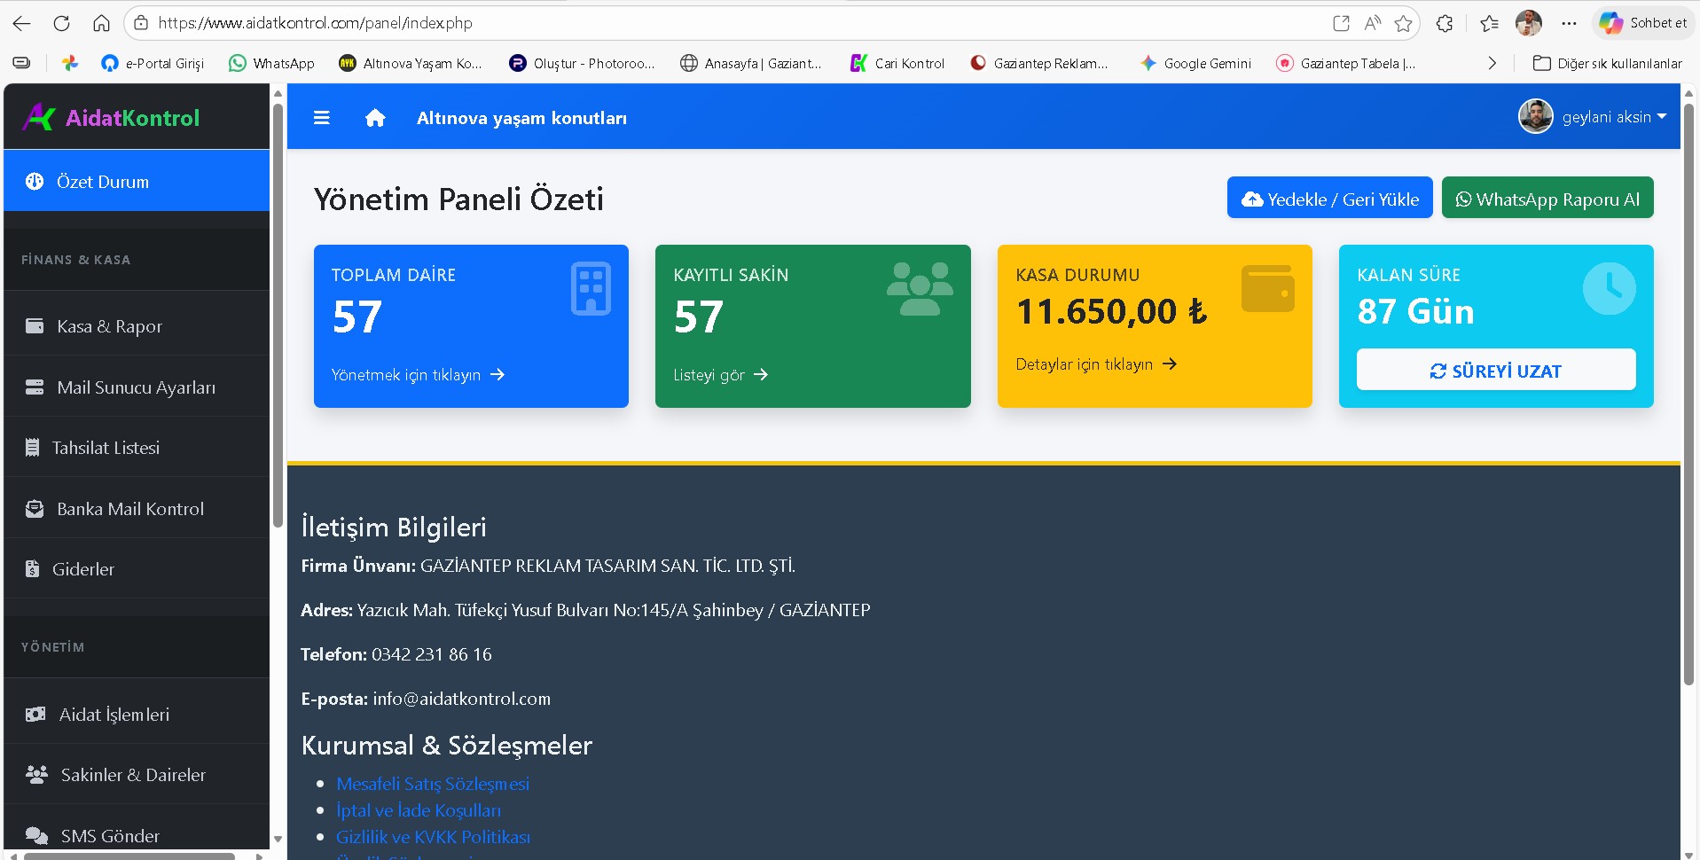Click the browser extensions puzzle icon
Screen dimensions: 1700x860
(x=1445, y=24)
